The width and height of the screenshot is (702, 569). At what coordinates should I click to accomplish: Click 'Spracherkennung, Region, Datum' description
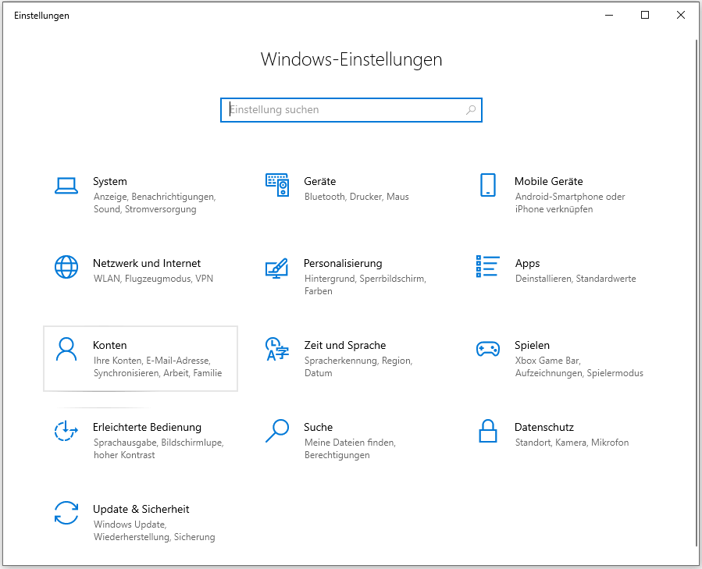click(x=358, y=367)
